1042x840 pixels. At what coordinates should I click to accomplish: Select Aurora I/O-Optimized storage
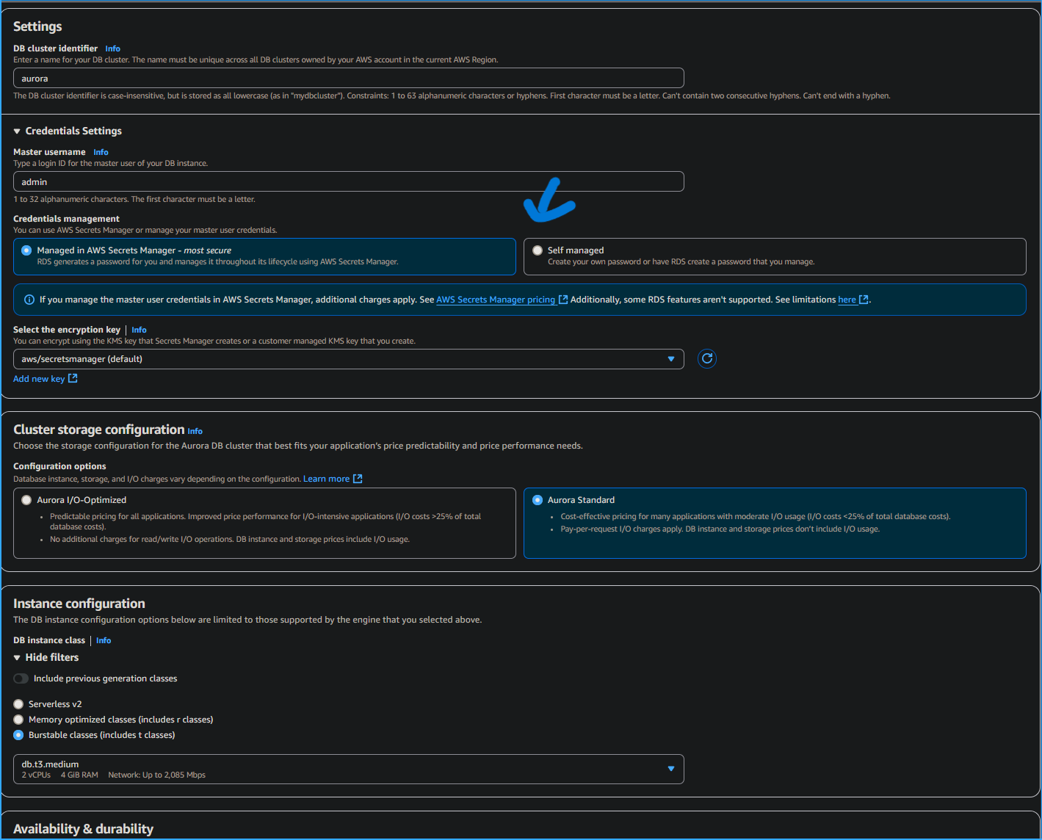tap(26, 499)
